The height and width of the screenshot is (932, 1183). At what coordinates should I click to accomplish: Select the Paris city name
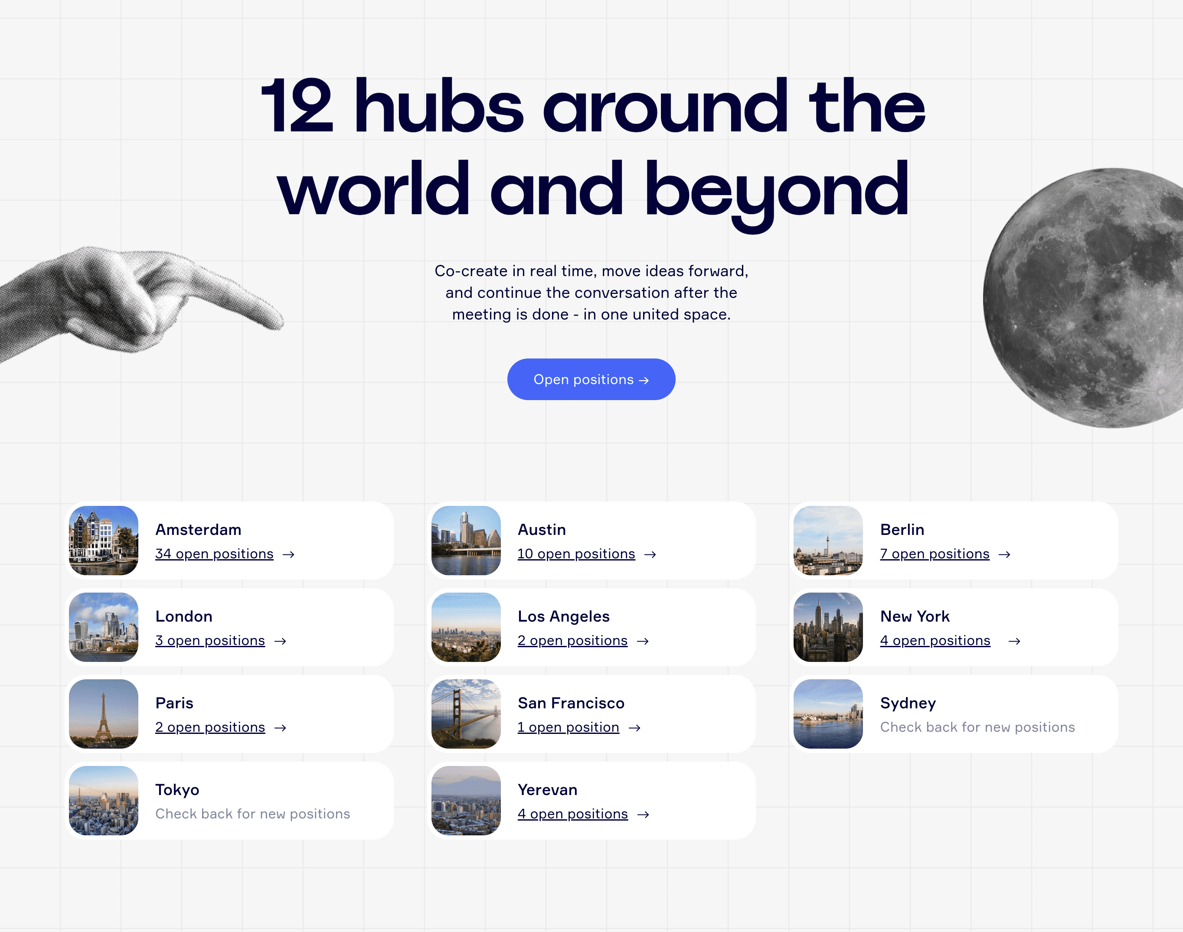tap(174, 704)
